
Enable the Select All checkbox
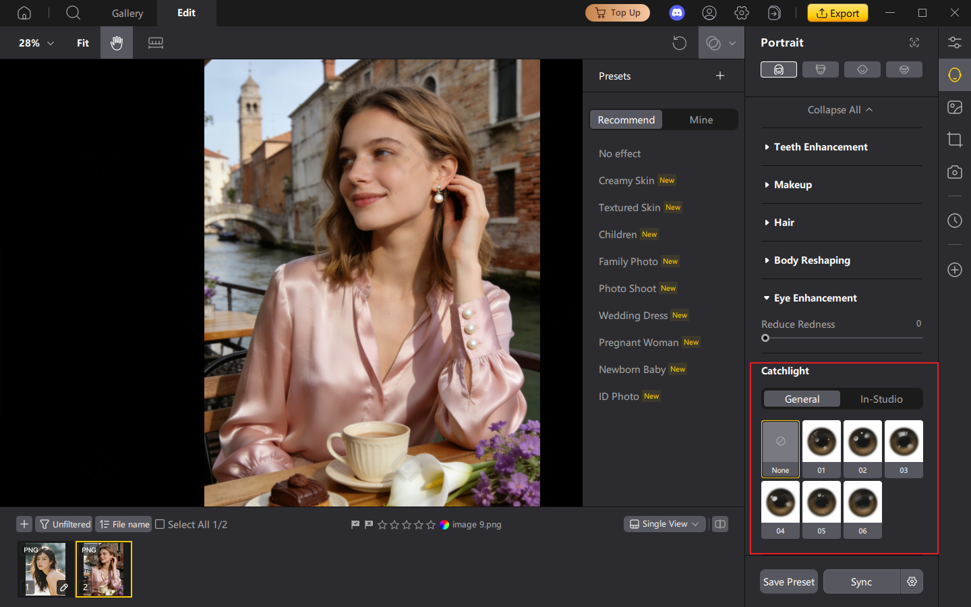159,524
